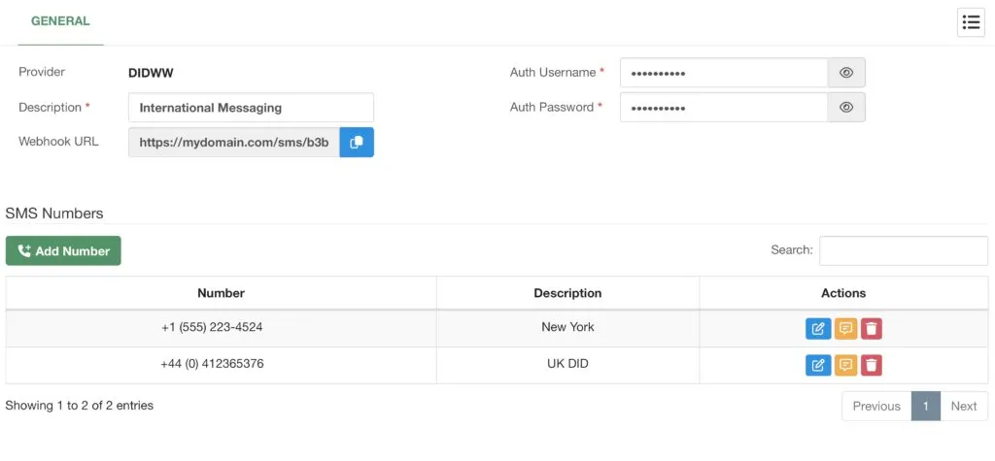Screen dimensions: 995x461
Task: Click the Auth Username field
Action: pyautogui.click(x=724, y=73)
